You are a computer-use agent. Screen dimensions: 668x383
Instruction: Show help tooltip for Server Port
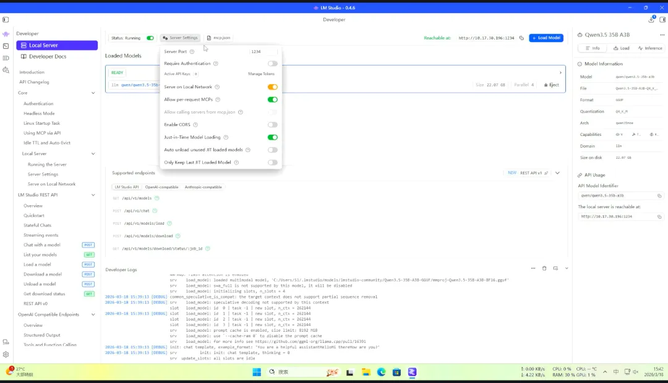tap(192, 51)
